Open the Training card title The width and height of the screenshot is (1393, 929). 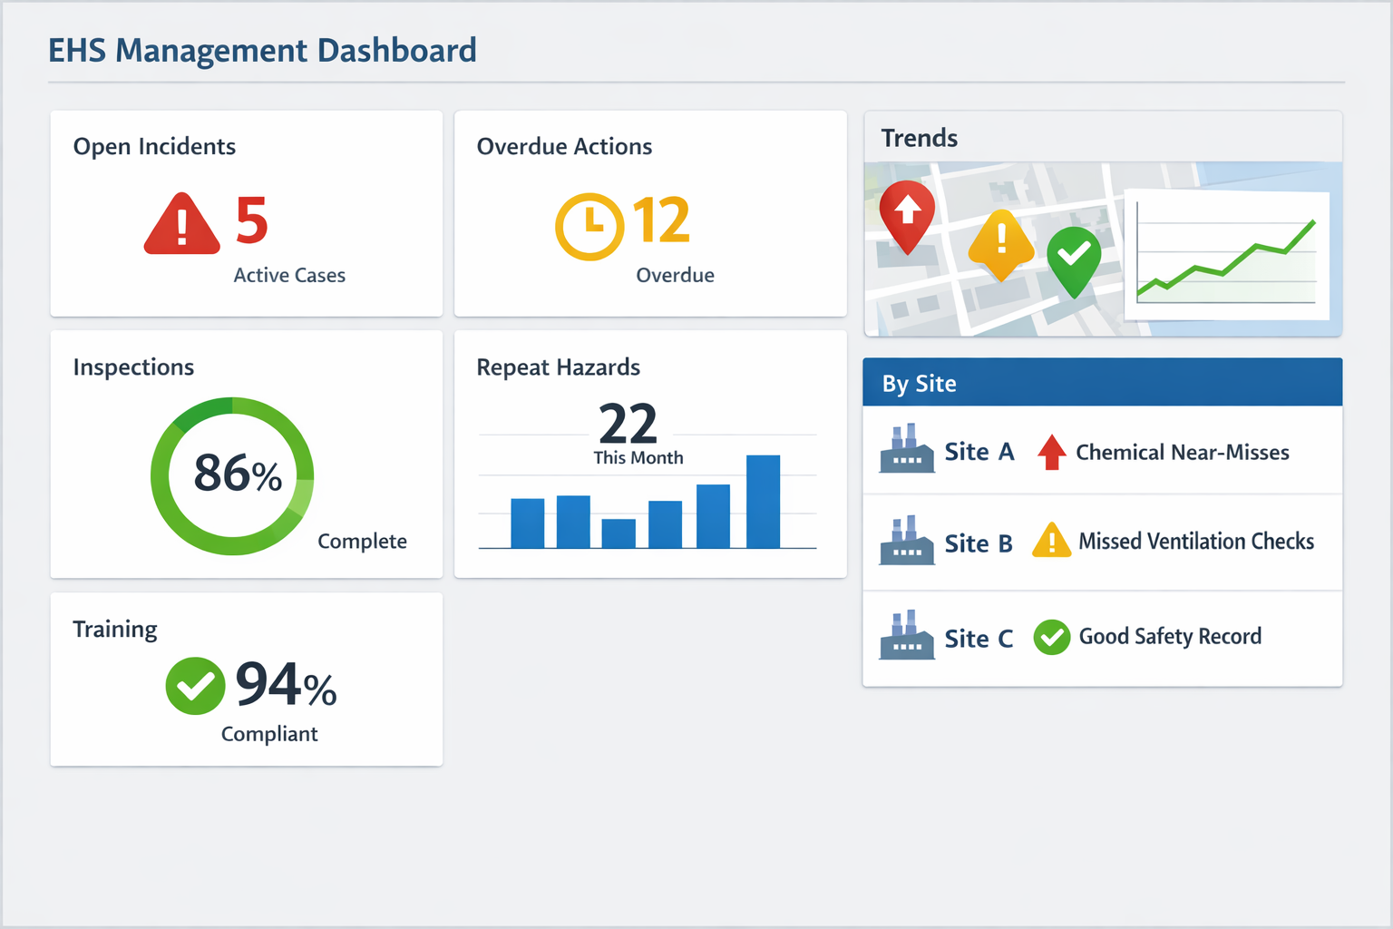tap(115, 630)
